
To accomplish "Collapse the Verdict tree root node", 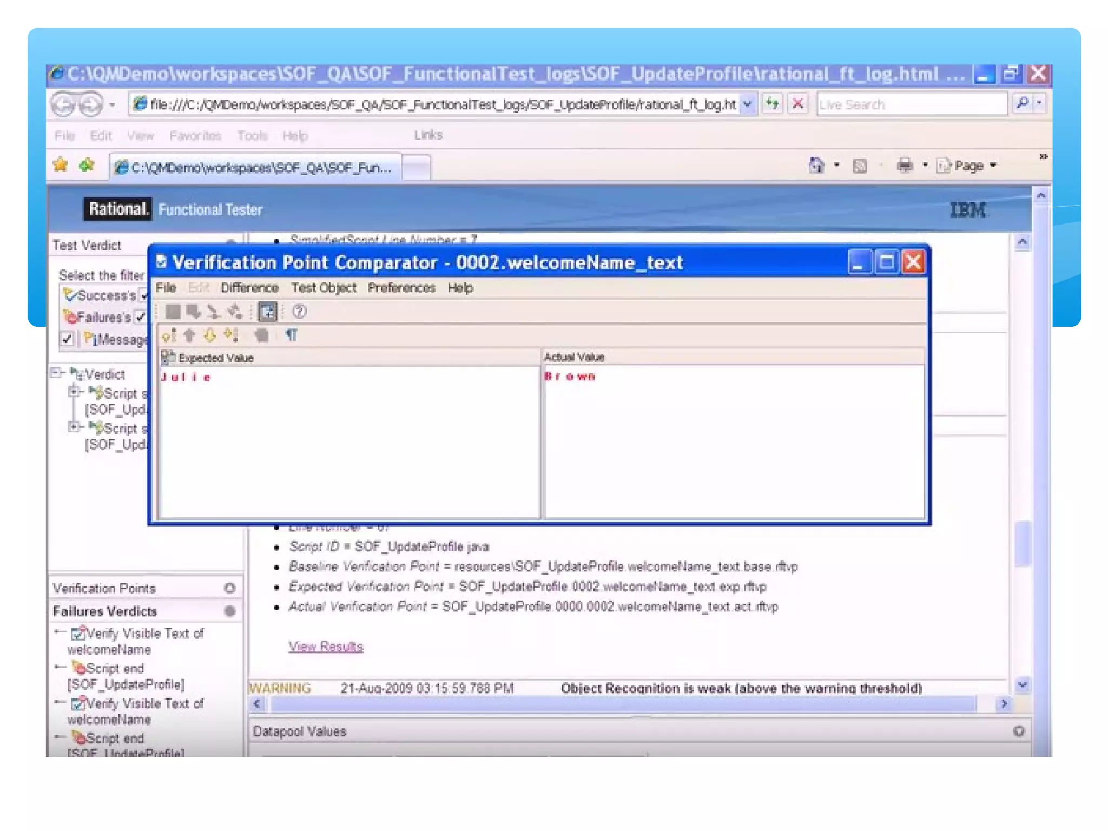I will pos(56,373).
